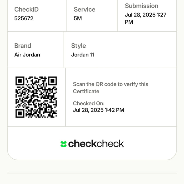Screen dimensions: 184x184
Task: Click the CheckID field label
Action: point(26,9)
